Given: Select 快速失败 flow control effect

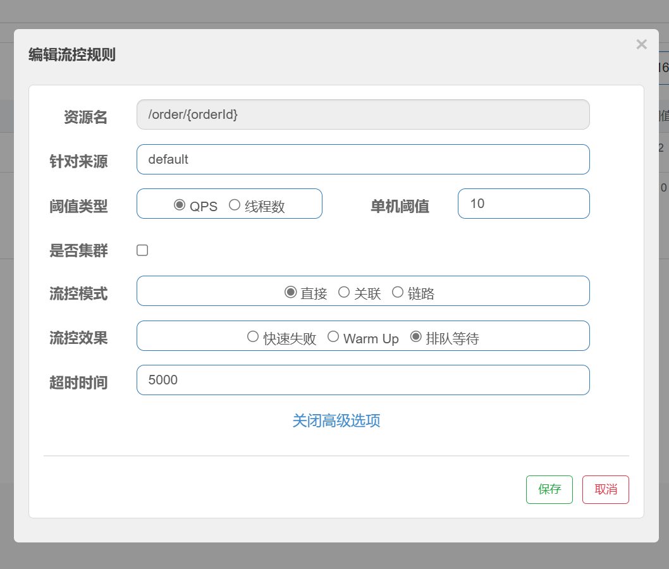Looking at the screenshot, I should tap(253, 337).
